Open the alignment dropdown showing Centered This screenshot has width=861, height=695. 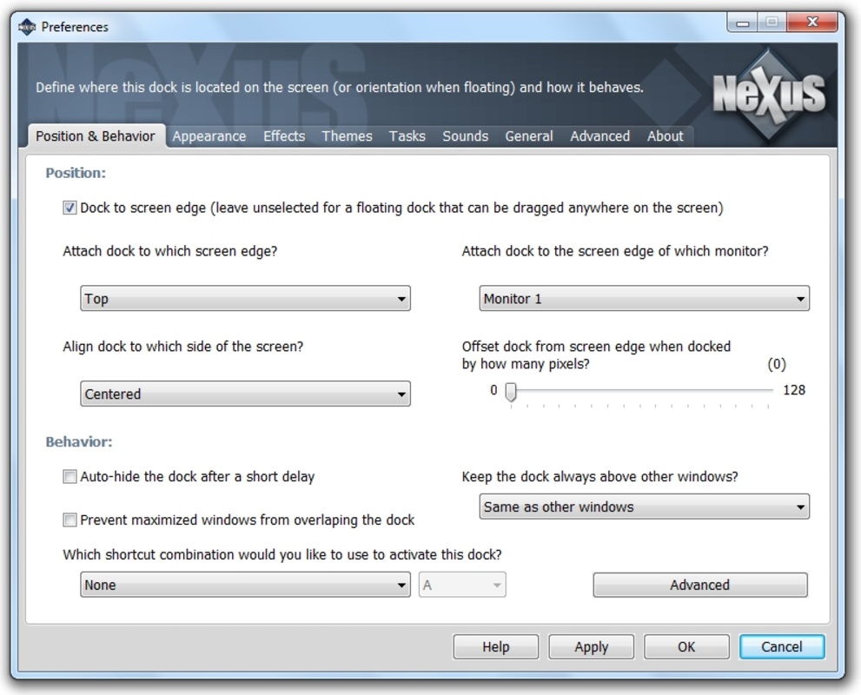[x=246, y=394]
